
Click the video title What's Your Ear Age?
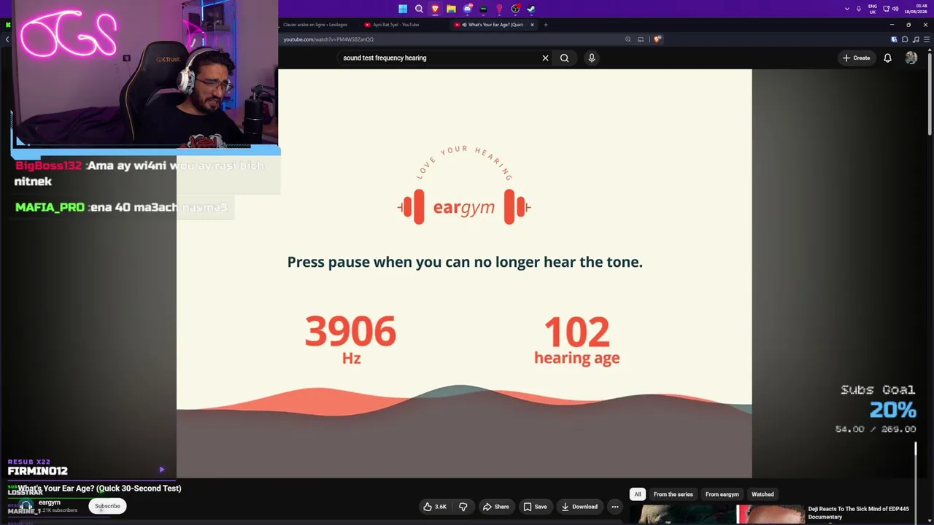coord(99,489)
